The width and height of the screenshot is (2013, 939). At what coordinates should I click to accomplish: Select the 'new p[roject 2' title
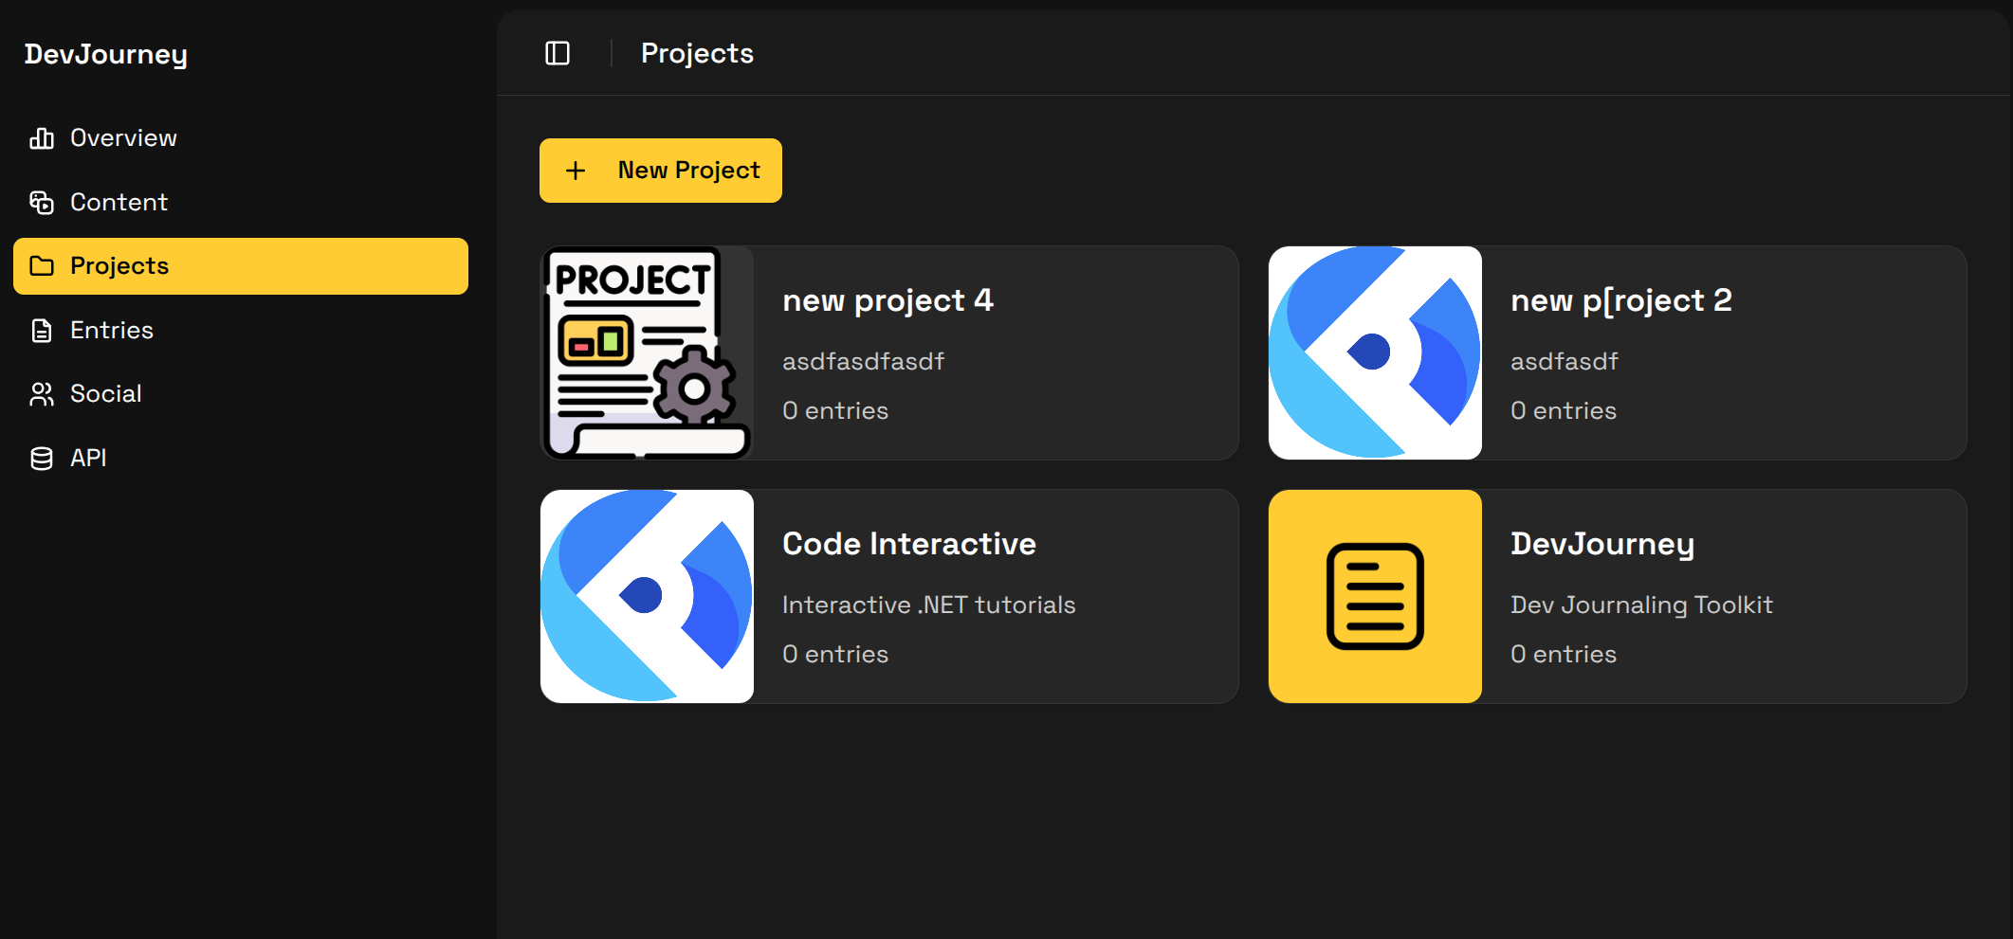[x=1621, y=301]
